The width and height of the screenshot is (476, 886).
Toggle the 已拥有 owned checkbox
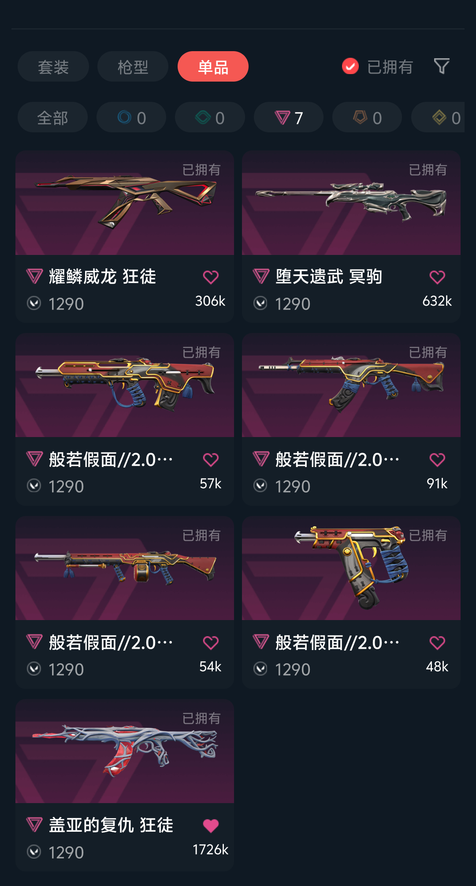pos(350,66)
